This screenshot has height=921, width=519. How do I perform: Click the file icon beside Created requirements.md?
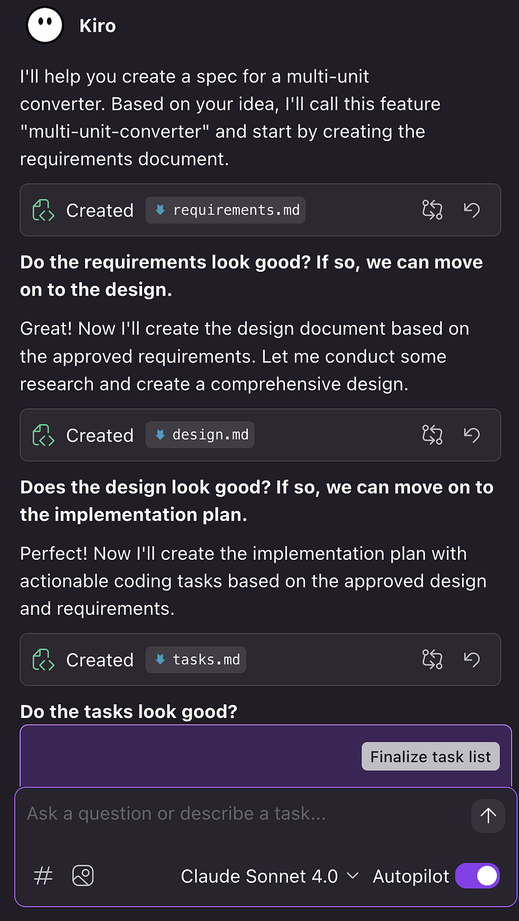[43, 210]
